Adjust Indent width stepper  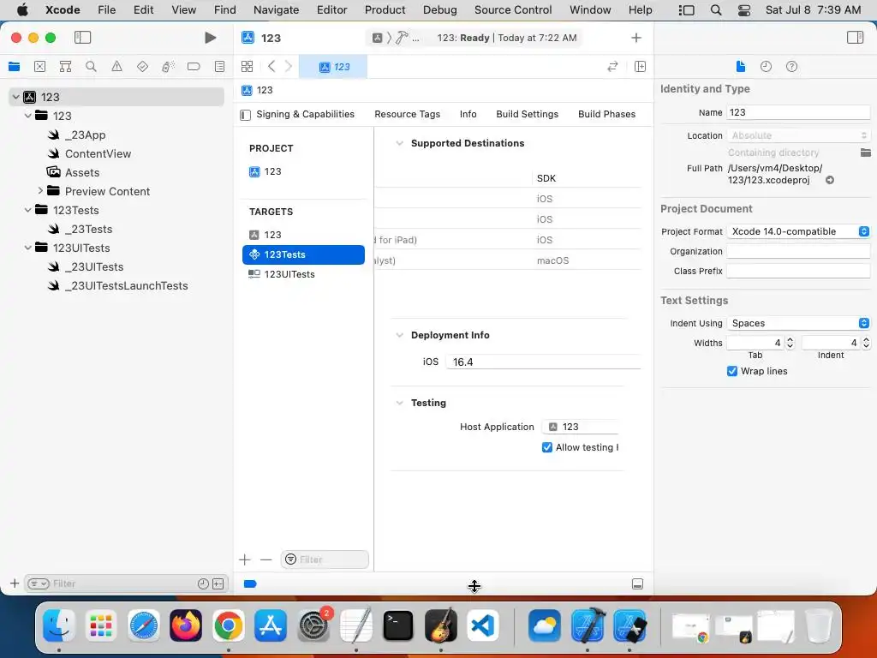tap(866, 343)
